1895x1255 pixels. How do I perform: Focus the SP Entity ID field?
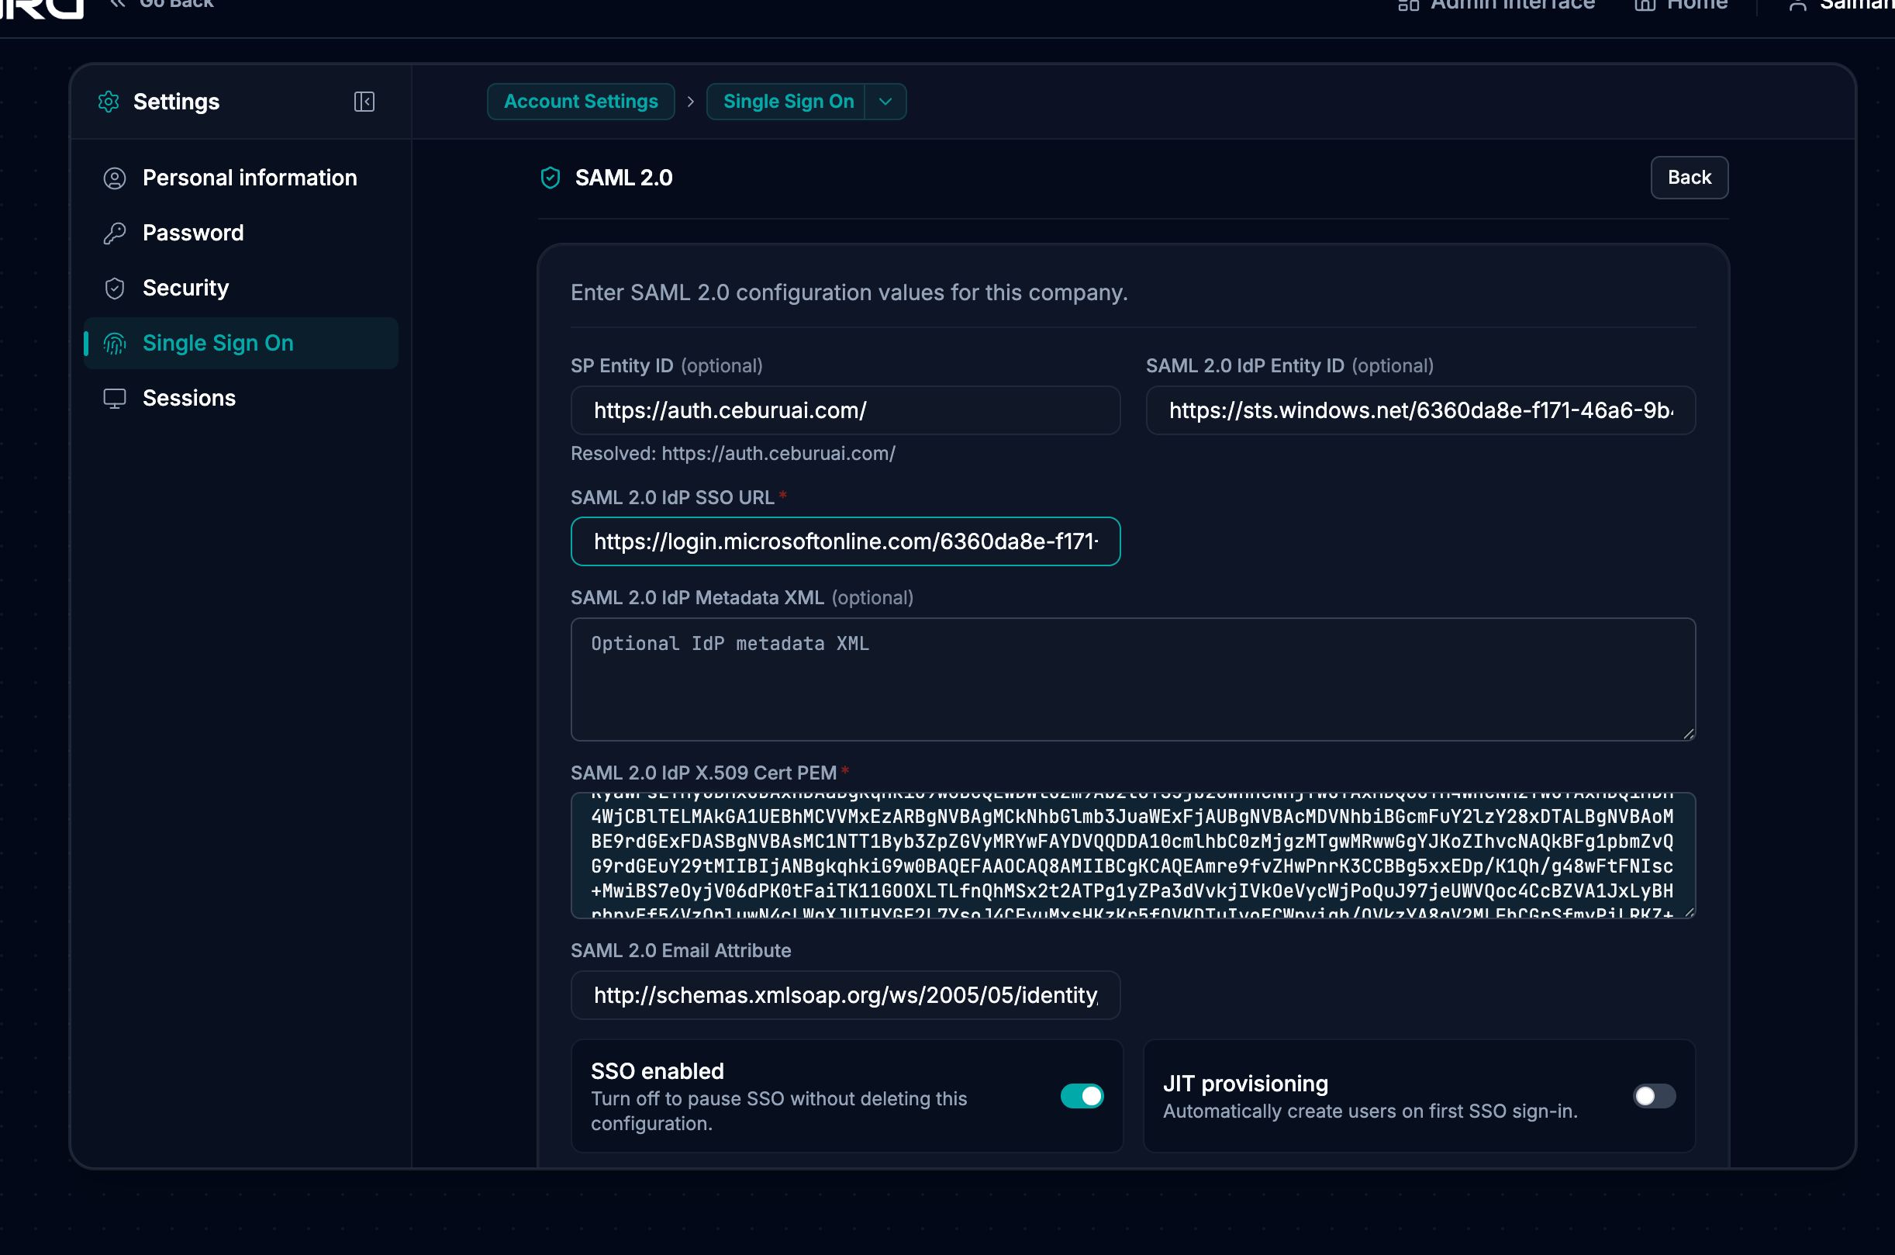click(x=845, y=410)
